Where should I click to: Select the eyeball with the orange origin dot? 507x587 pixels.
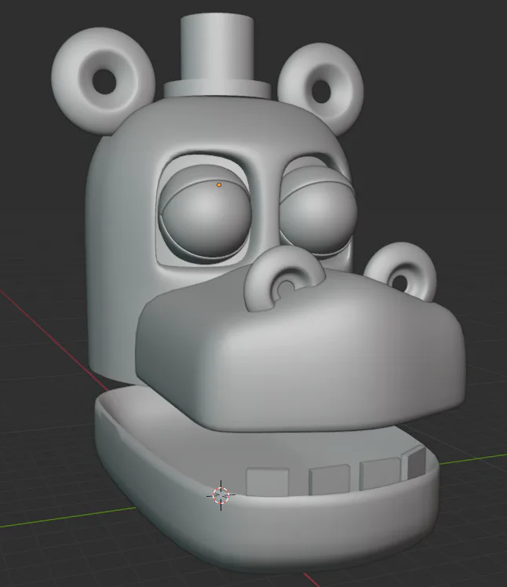(206, 219)
